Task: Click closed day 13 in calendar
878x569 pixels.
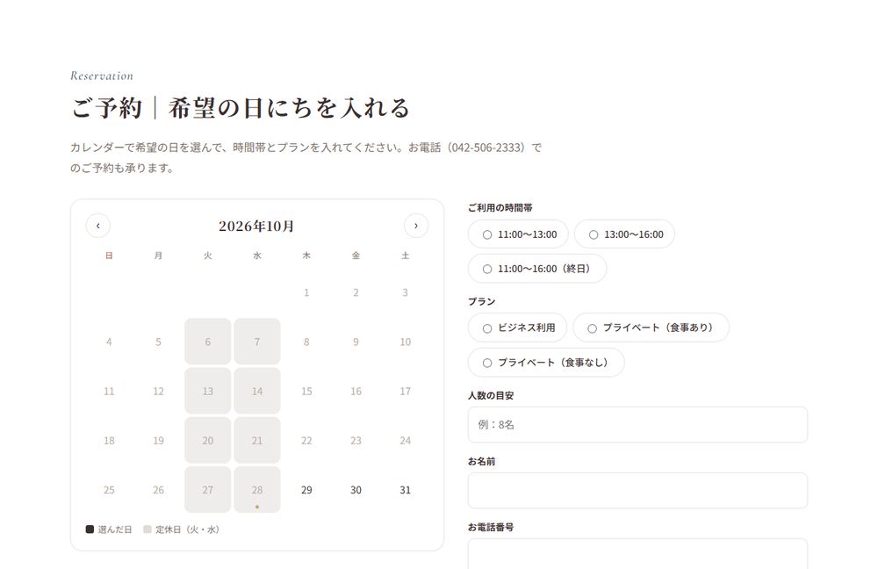Action: click(x=208, y=391)
